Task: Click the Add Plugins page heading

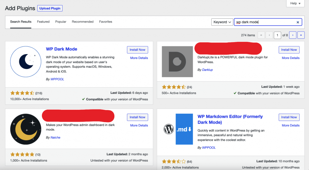Action: [x=20, y=8]
